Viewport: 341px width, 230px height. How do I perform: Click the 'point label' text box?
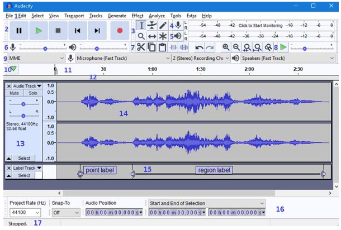pos(100,170)
